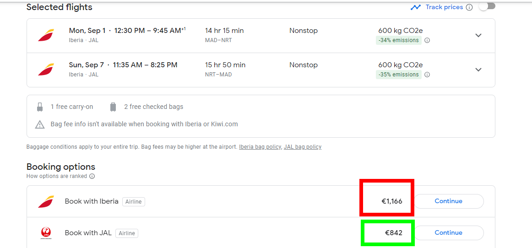The height and width of the screenshot is (248, 532).
Task: Click the MAD–NRT route text
Action: coord(218,40)
